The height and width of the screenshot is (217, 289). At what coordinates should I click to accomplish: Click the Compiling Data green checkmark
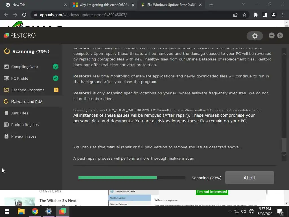(x=56, y=67)
